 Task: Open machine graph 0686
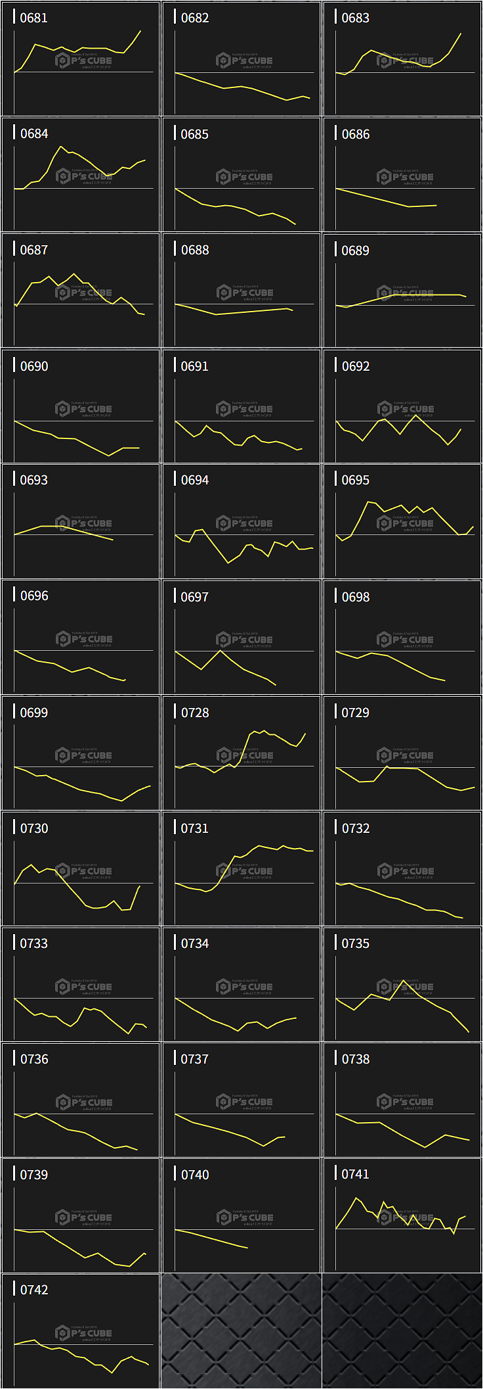click(x=402, y=175)
